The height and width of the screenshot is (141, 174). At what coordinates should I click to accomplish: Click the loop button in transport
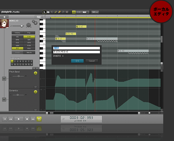tap(39, 119)
